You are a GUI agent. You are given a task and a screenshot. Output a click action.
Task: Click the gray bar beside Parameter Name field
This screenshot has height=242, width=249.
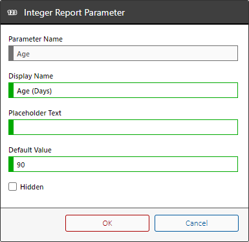click(x=11, y=53)
